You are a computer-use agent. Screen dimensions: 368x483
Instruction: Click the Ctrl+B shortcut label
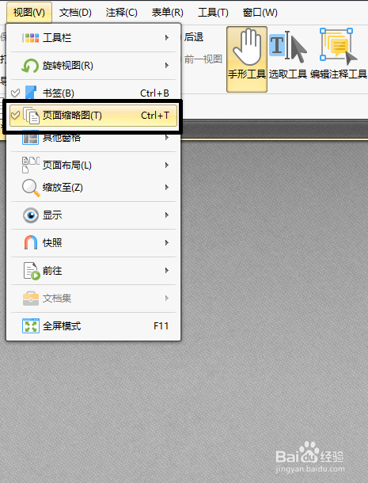(x=154, y=93)
